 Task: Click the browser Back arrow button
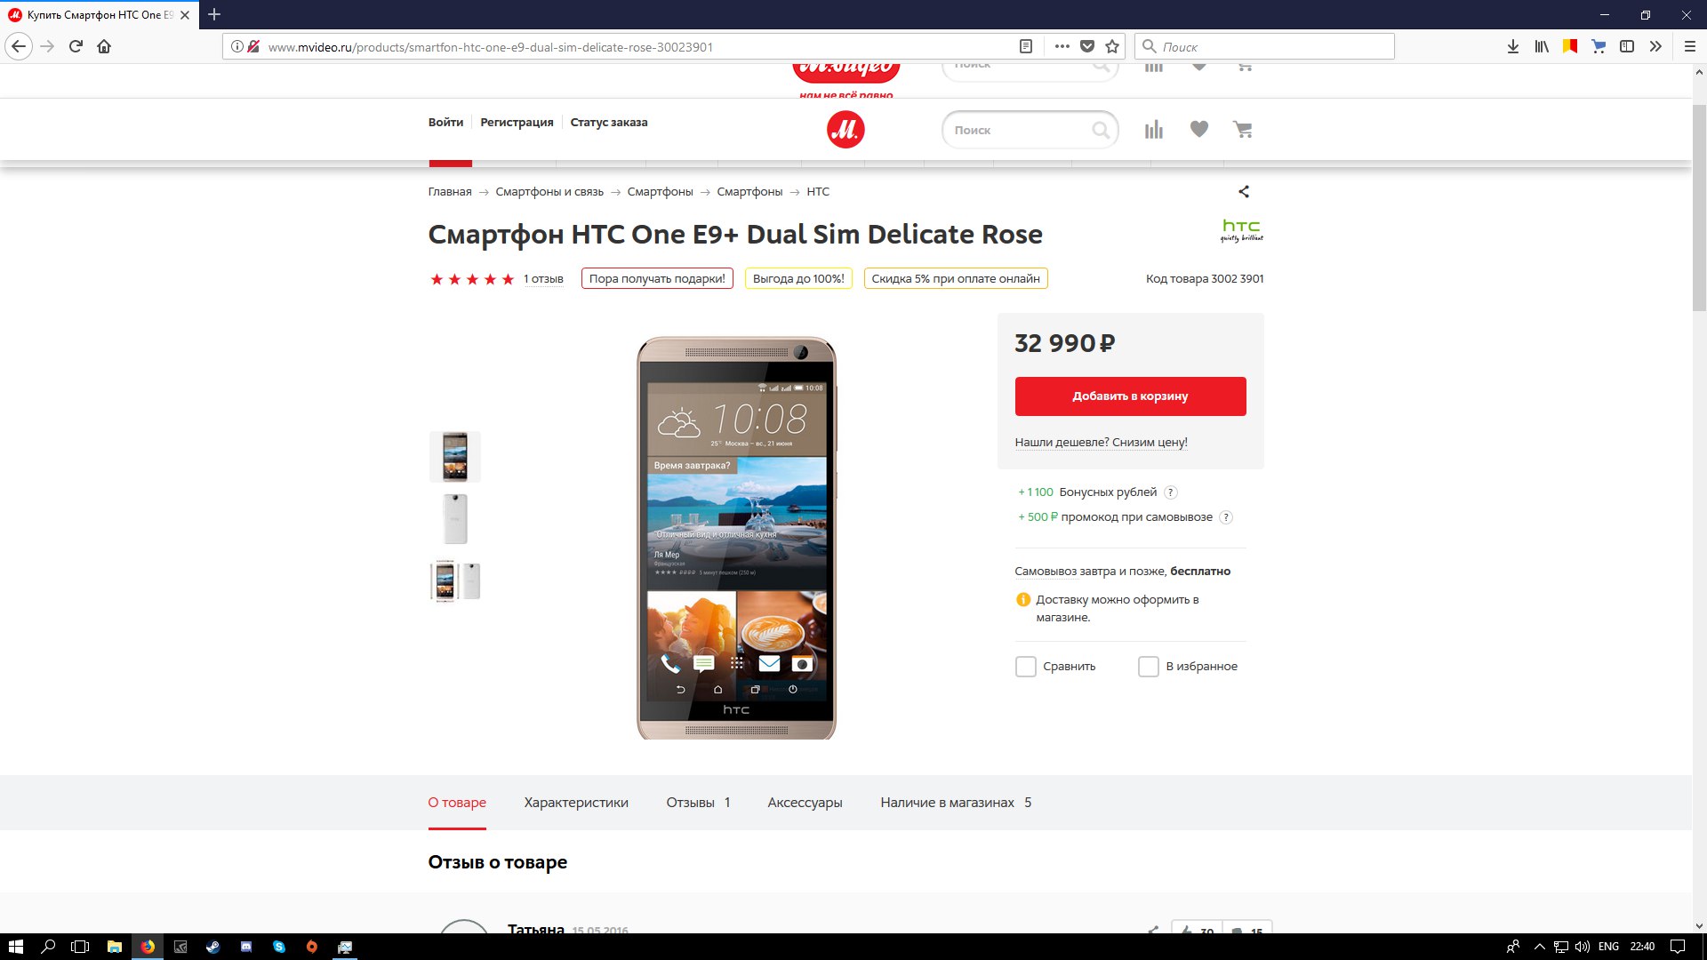pos(20,46)
